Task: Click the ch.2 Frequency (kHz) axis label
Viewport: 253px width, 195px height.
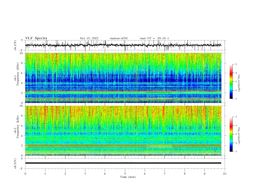Action: click(x=17, y=126)
